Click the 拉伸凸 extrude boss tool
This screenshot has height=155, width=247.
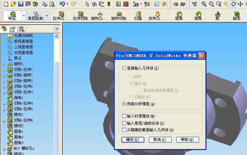[61, 16]
